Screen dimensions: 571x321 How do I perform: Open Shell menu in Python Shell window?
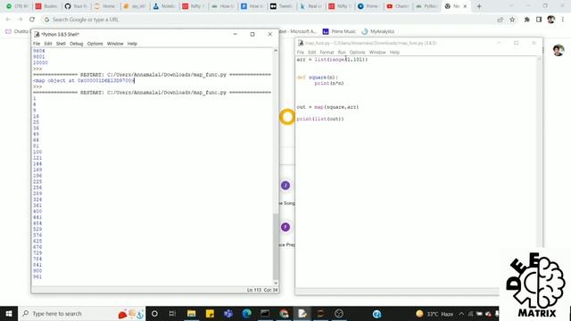(x=61, y=44)
